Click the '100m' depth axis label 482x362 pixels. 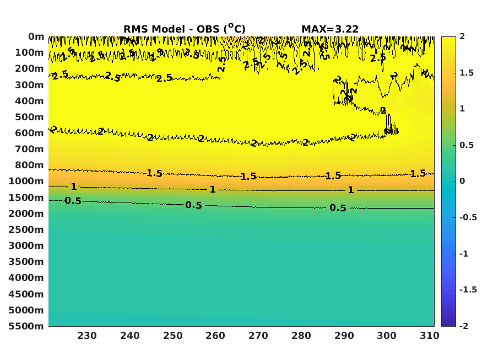[x=29, y=52]
